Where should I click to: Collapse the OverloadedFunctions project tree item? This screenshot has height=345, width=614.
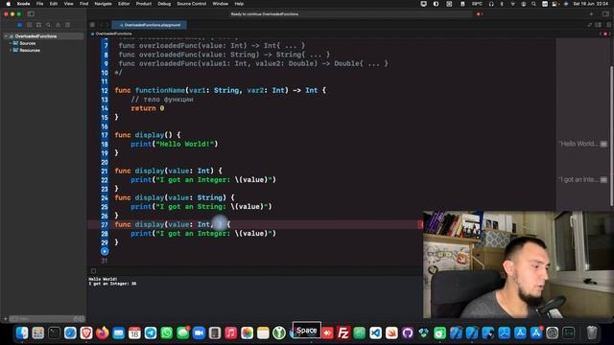tap(6, 36)
